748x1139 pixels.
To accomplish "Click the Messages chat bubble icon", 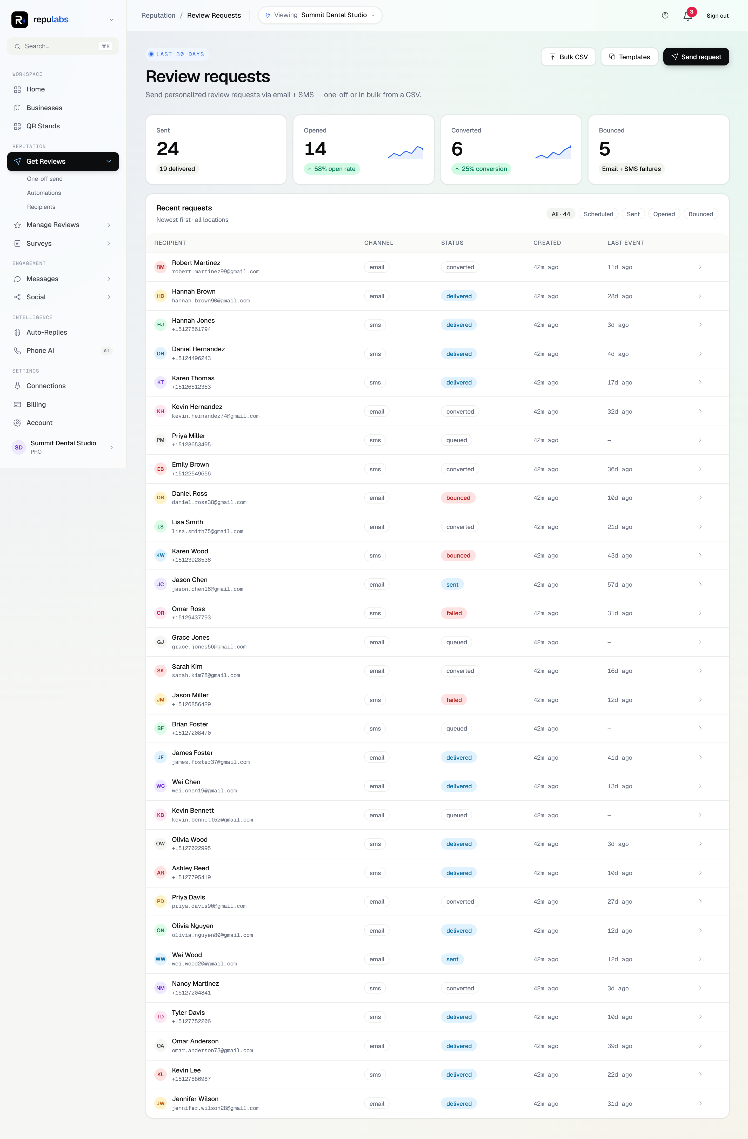I will 17,279.
